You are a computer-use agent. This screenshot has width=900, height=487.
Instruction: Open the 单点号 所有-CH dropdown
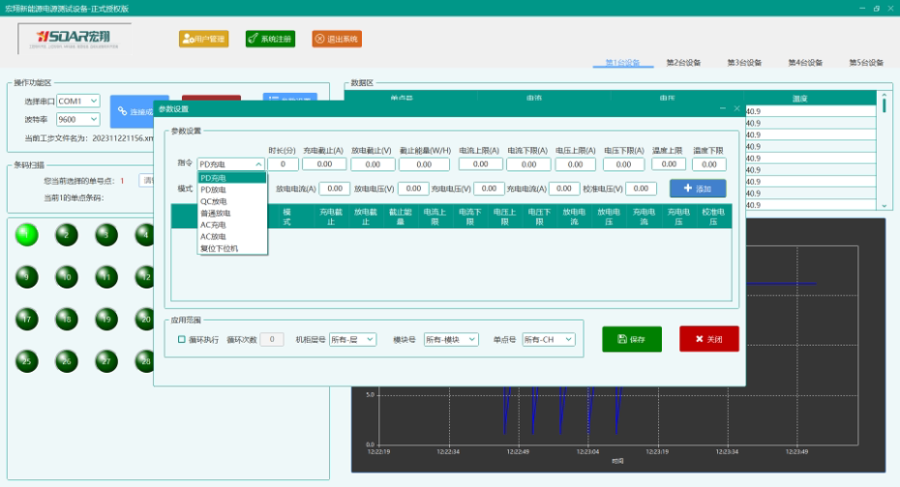coord(548,340)
